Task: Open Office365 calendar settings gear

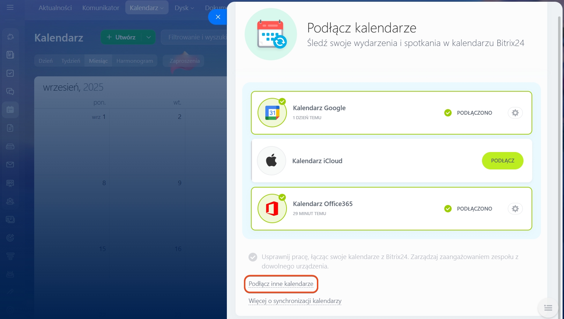Action: point(515,209)
